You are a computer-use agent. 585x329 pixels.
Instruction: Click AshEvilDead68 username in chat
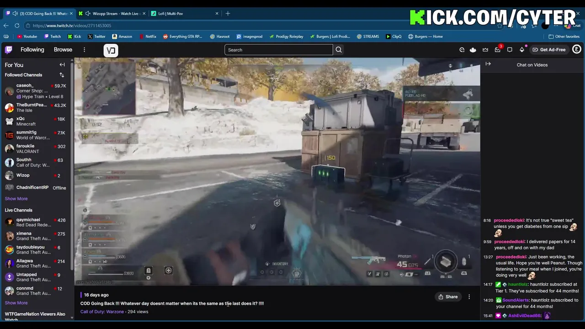click(525, 316)
